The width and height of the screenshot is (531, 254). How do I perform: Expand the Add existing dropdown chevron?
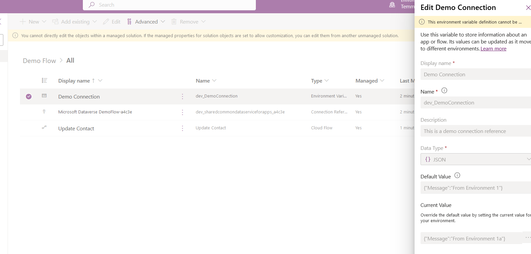coord(94,22)
